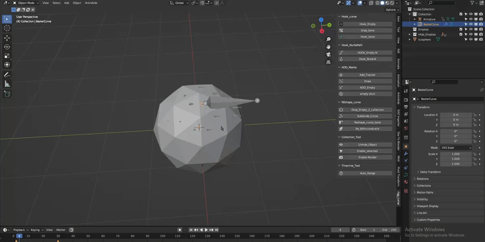
Task: Click the viewport camera view icon
Action: (x=329, y=55)
